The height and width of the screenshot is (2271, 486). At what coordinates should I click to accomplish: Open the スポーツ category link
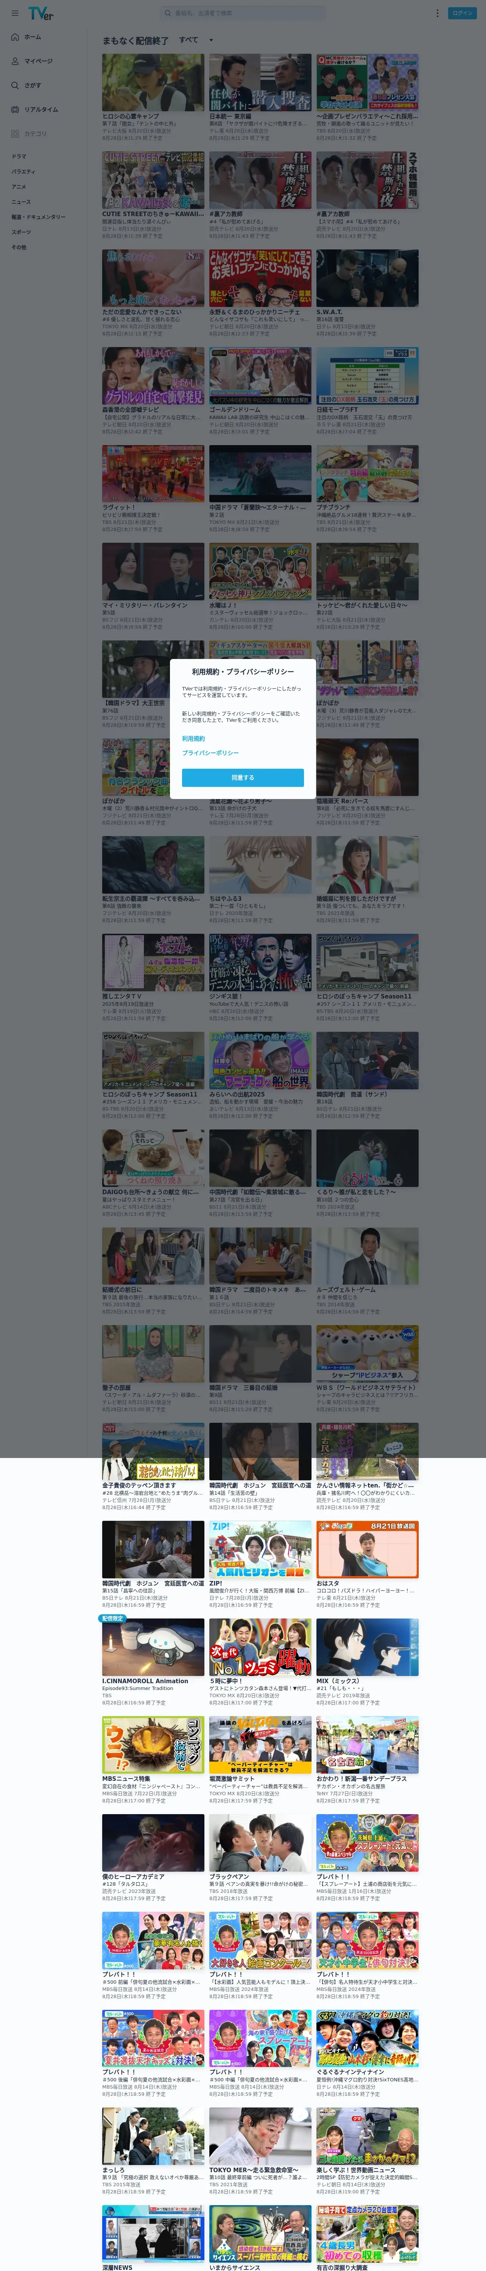[x=21, y=232]
